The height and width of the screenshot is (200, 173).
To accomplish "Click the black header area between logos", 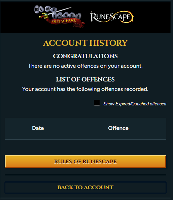I will 88,16.
